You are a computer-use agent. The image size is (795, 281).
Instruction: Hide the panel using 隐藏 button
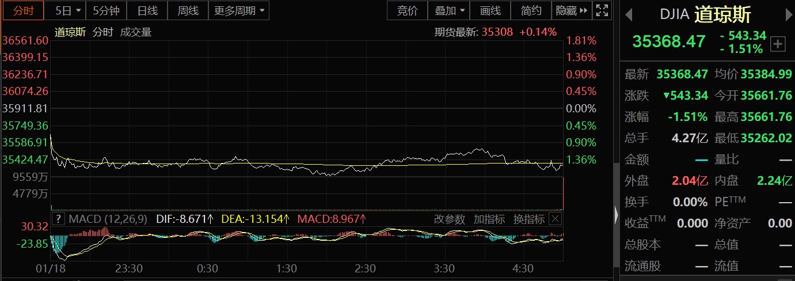[x=571, y=10]
